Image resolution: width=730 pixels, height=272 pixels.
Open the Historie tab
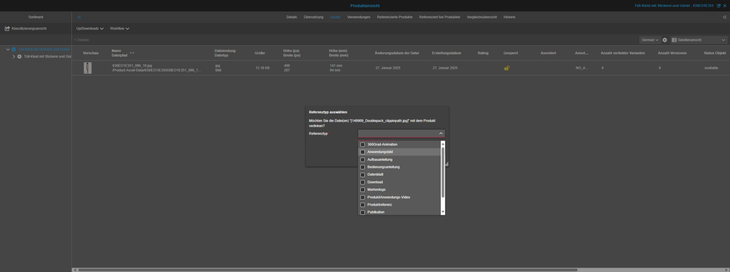tap(509, 17)
